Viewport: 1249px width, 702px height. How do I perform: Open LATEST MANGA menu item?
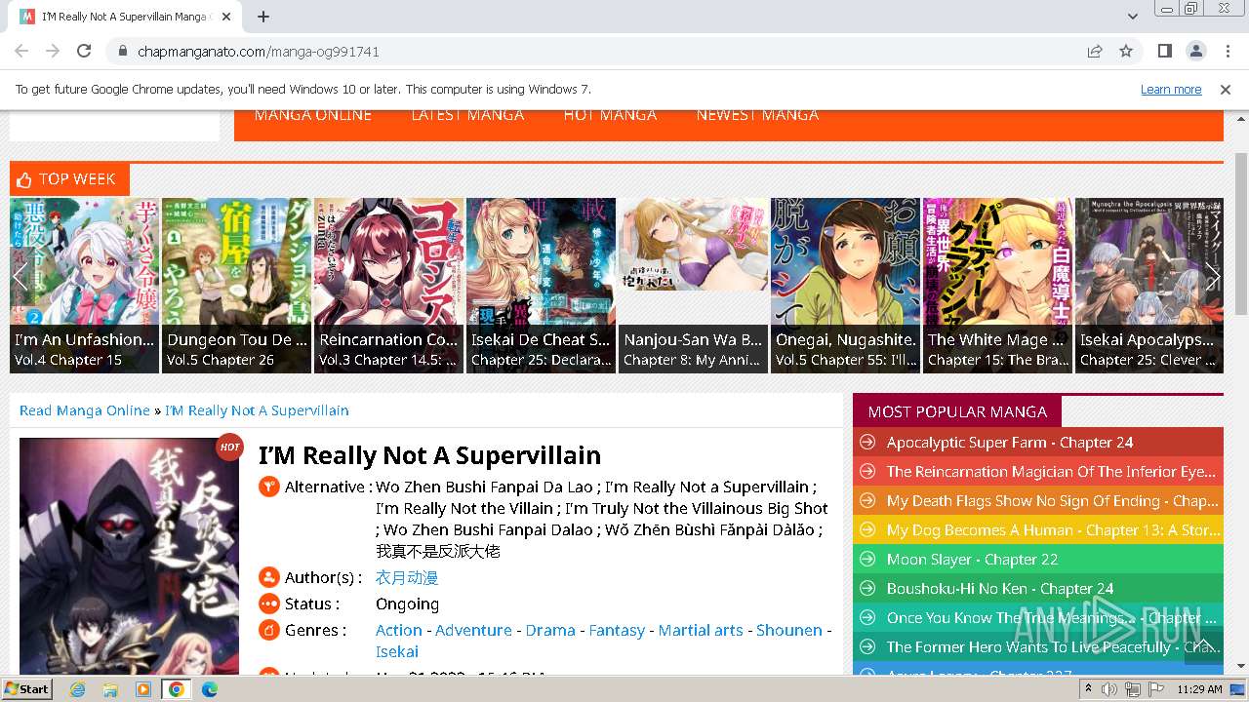(467, 115)
